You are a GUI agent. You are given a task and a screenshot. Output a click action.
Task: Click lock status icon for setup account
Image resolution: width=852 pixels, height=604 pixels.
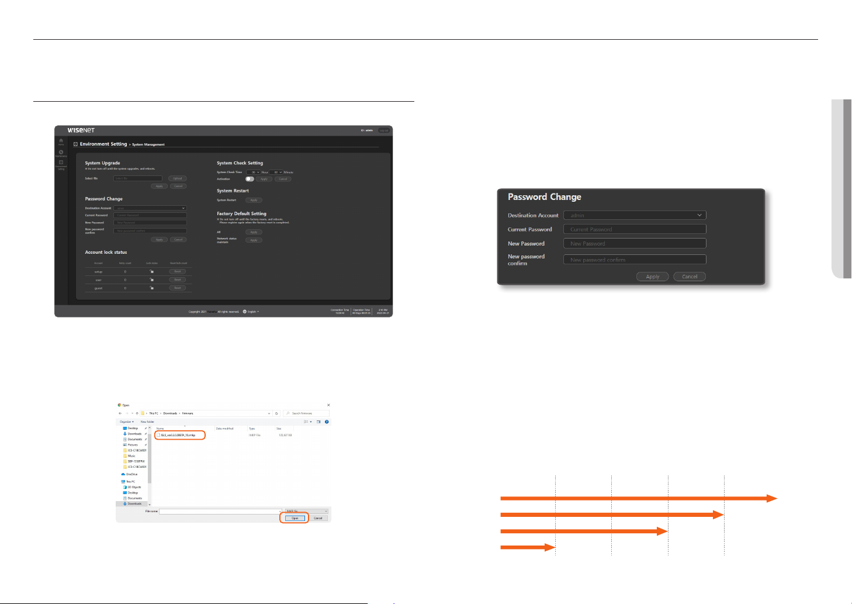point(151,271)
